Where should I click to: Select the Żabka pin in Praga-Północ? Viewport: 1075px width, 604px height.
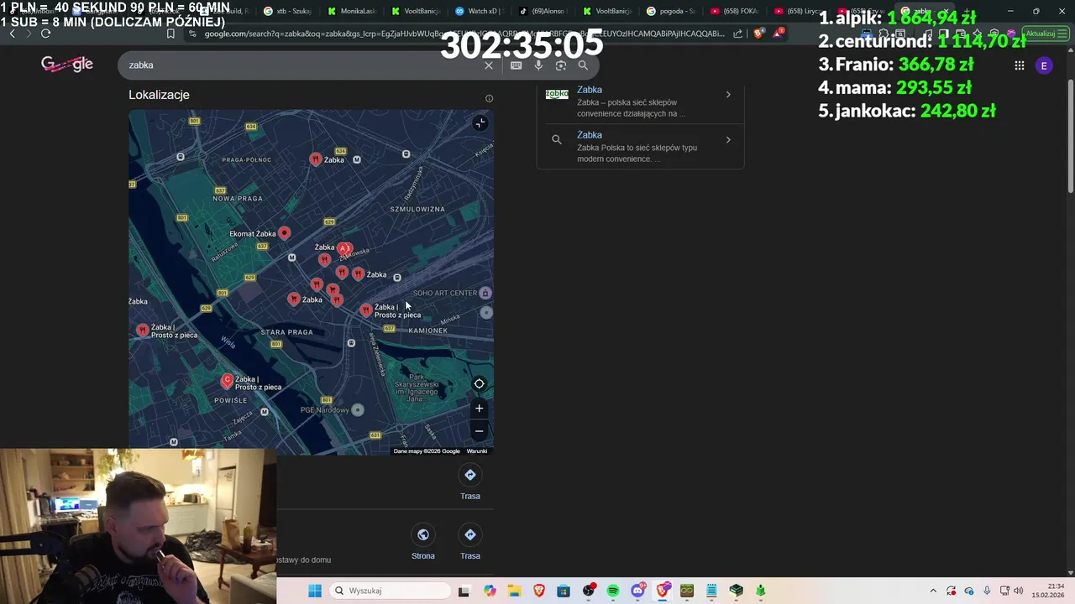coord(315,159)
